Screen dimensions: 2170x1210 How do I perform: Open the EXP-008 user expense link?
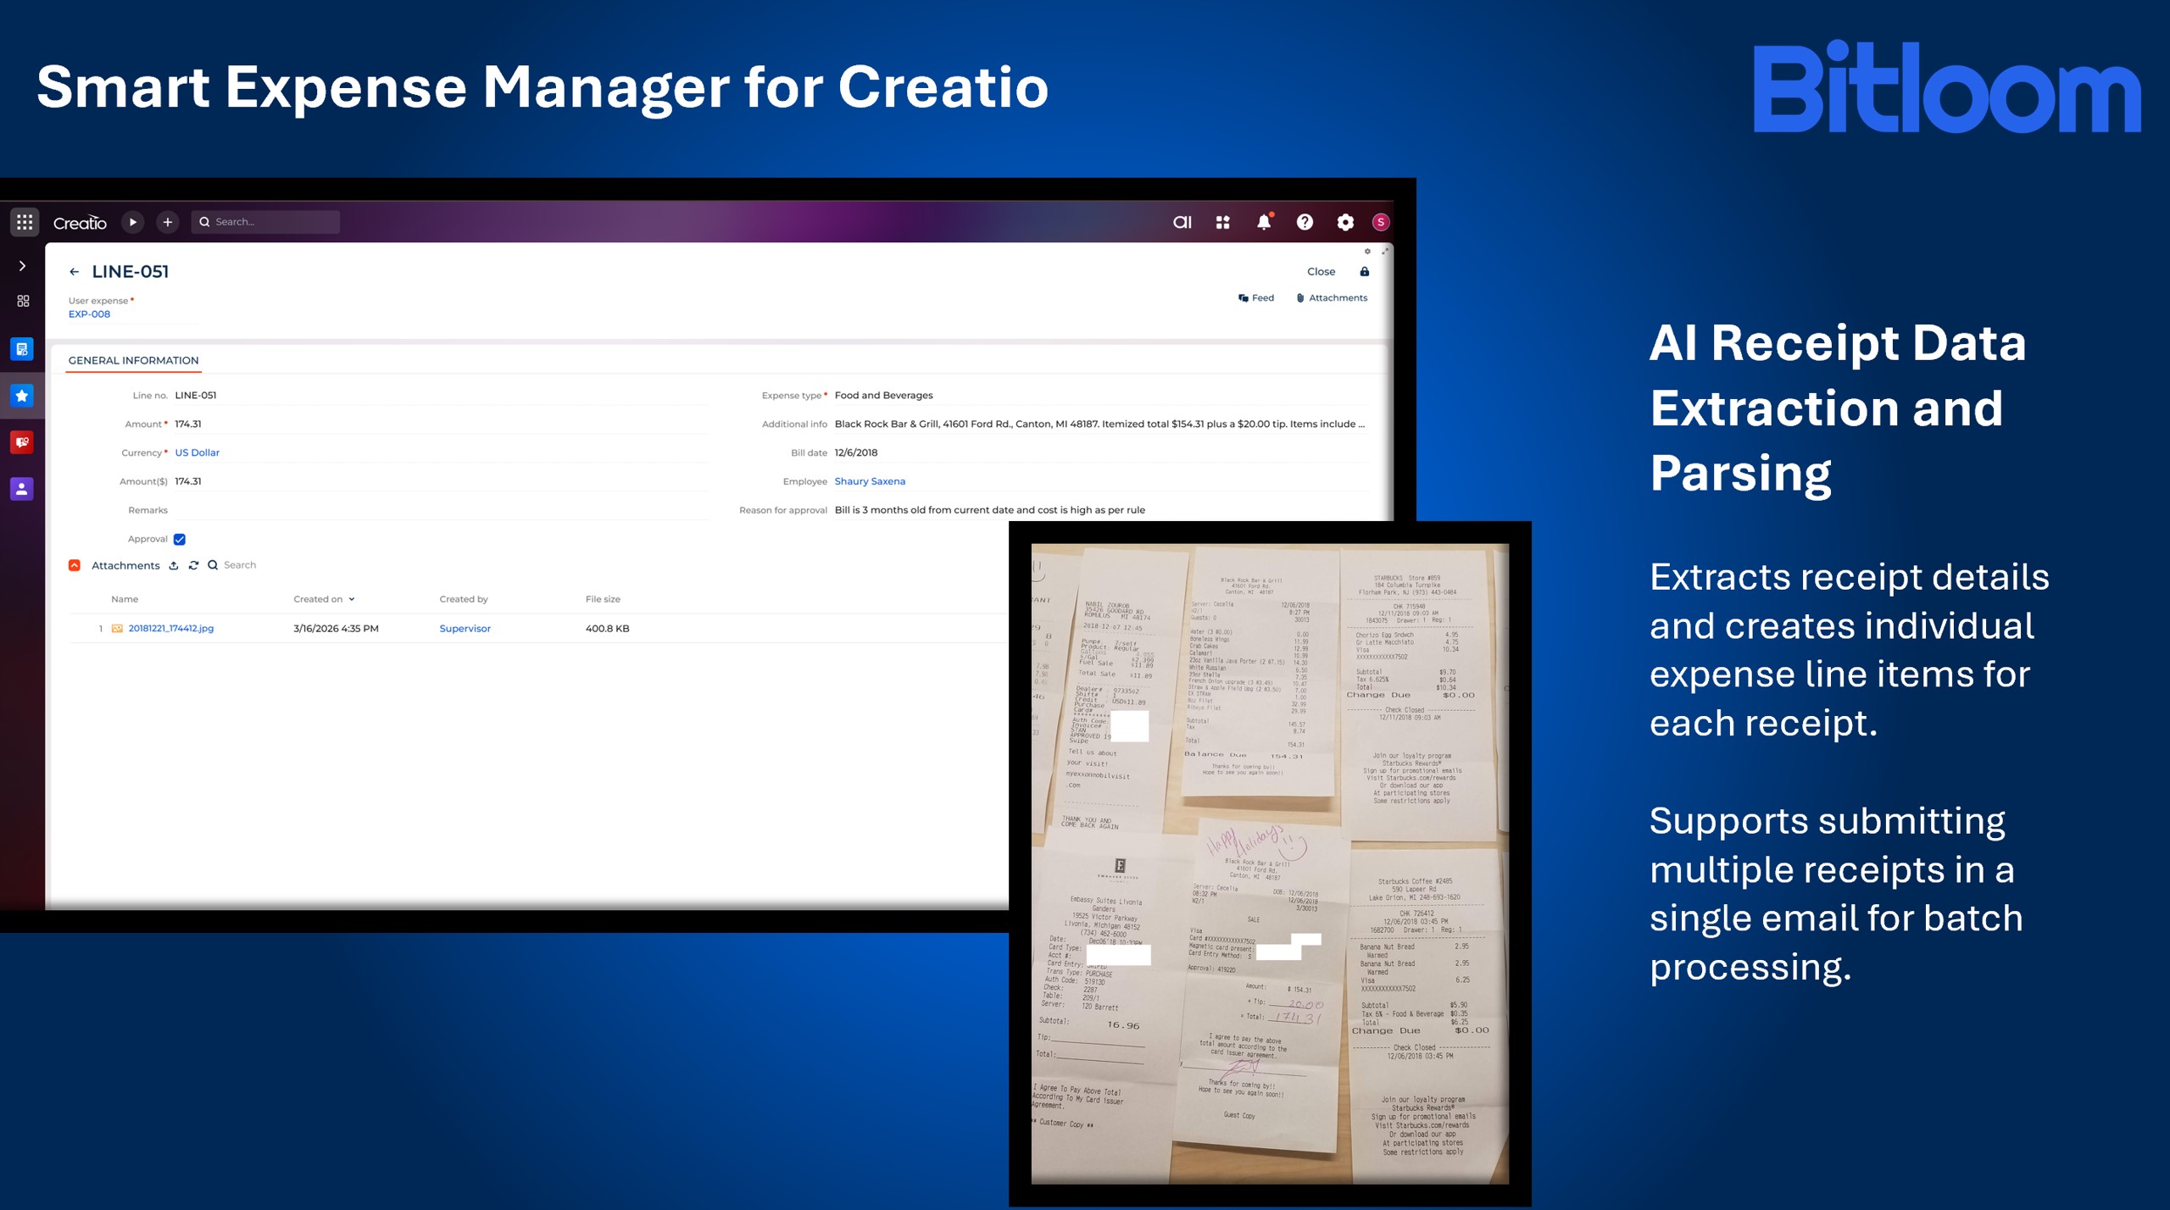click(x=89, y=314)
